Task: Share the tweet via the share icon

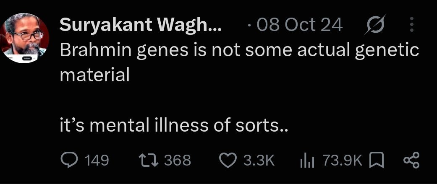Action: click(x=411, y=161)
